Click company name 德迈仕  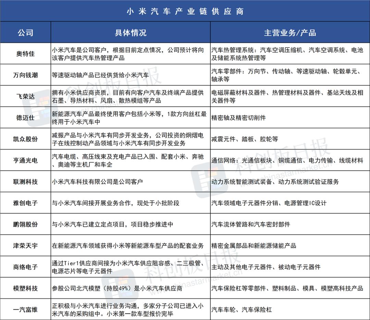tap(25, 118)
